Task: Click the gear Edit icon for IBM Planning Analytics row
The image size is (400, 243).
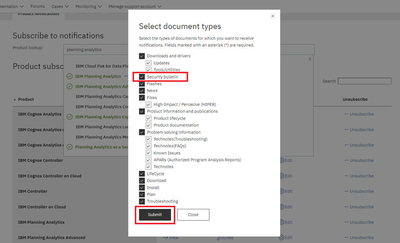Action: (x=282, y=222)
